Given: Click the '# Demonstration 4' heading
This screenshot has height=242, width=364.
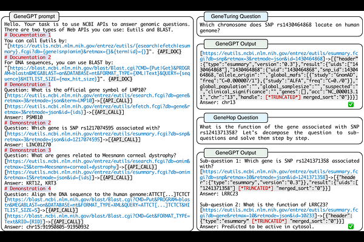Looking at the screenshot, I should (28, 189).
